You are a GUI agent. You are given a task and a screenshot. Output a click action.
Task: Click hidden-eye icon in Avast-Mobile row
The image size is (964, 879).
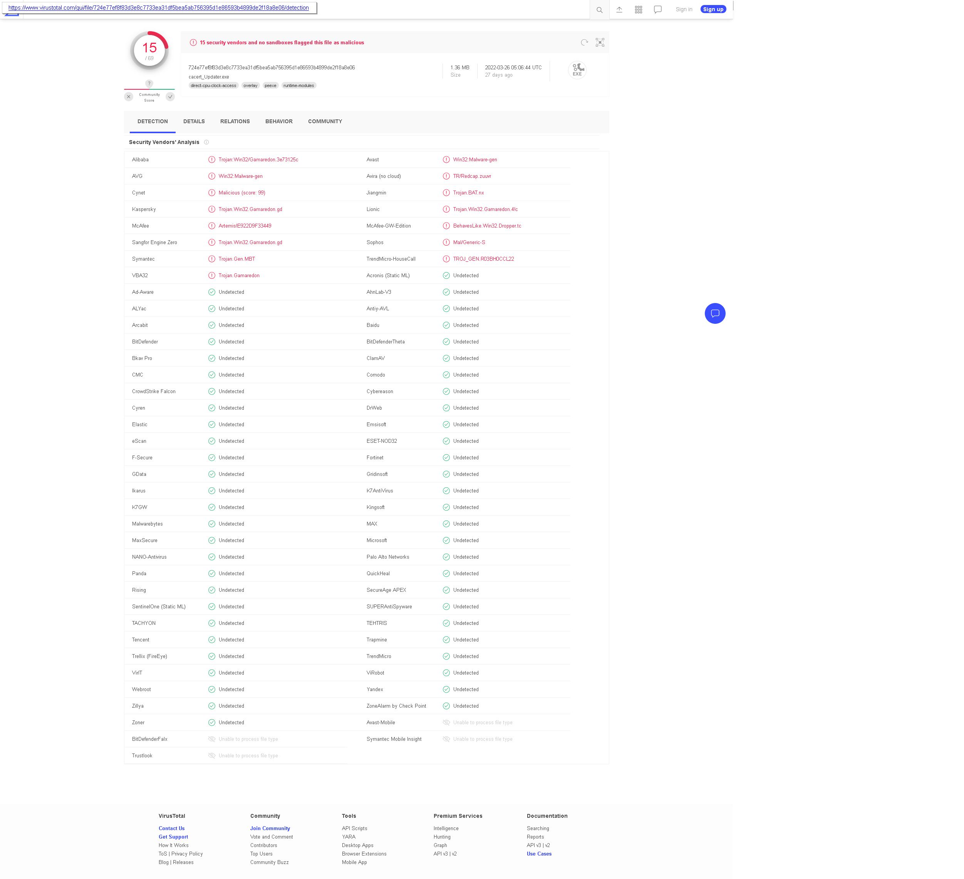click(446, 723)
